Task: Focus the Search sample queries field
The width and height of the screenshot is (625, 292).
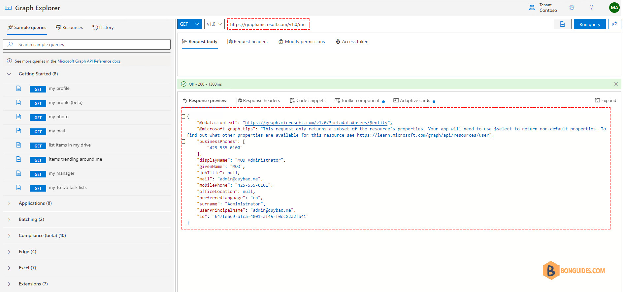Action: [x=87, y=44]
